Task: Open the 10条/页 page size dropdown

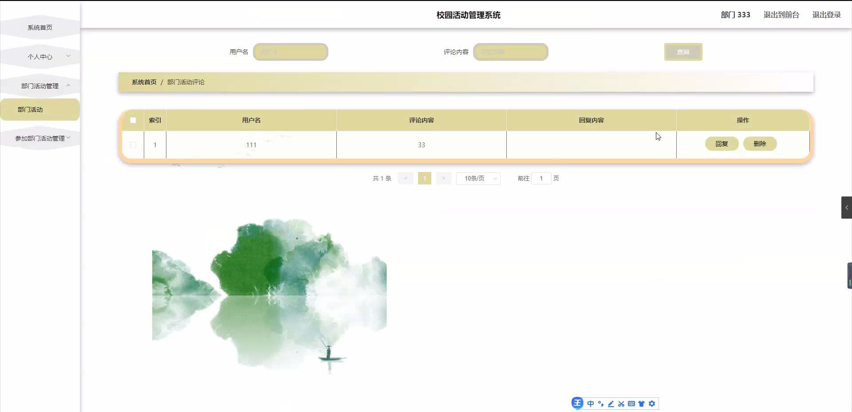Action: pyautogui.click(x=478, y=178)
